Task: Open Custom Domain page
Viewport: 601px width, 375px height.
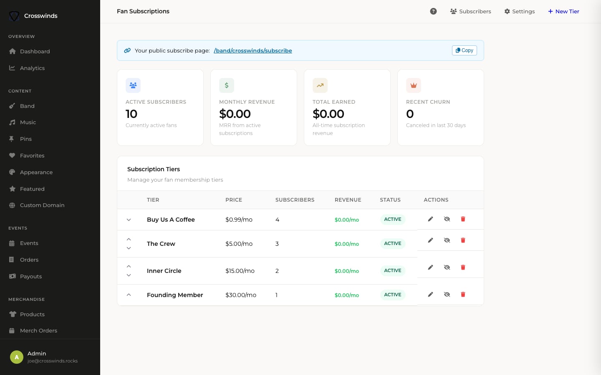Action: (x=50, y=205)
